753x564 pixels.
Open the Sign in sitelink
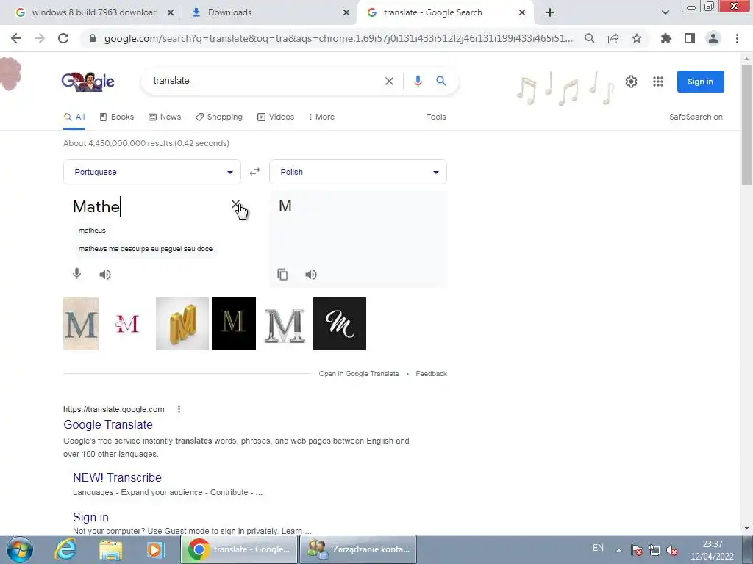(x=90, y=517)
